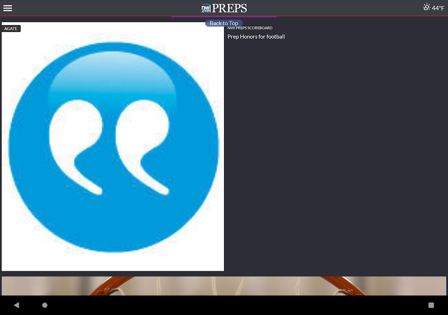The height and width of the screenshot is (315, 448).
Task: Open the blue quotation mark thumbnail
Action: click(113, 146)
